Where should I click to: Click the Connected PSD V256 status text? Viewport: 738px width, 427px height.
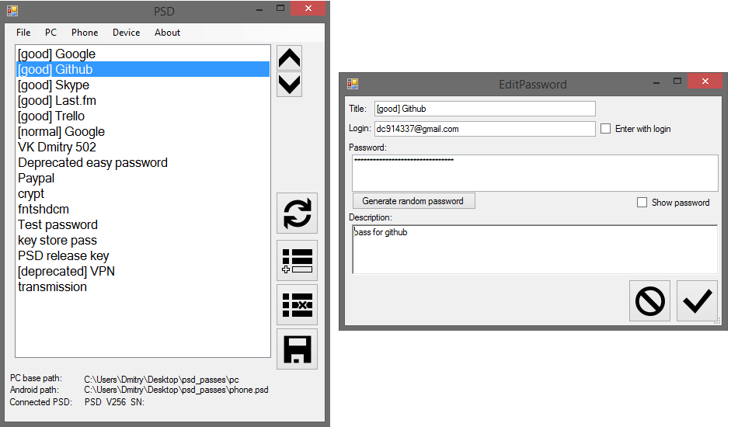[114, 402]
